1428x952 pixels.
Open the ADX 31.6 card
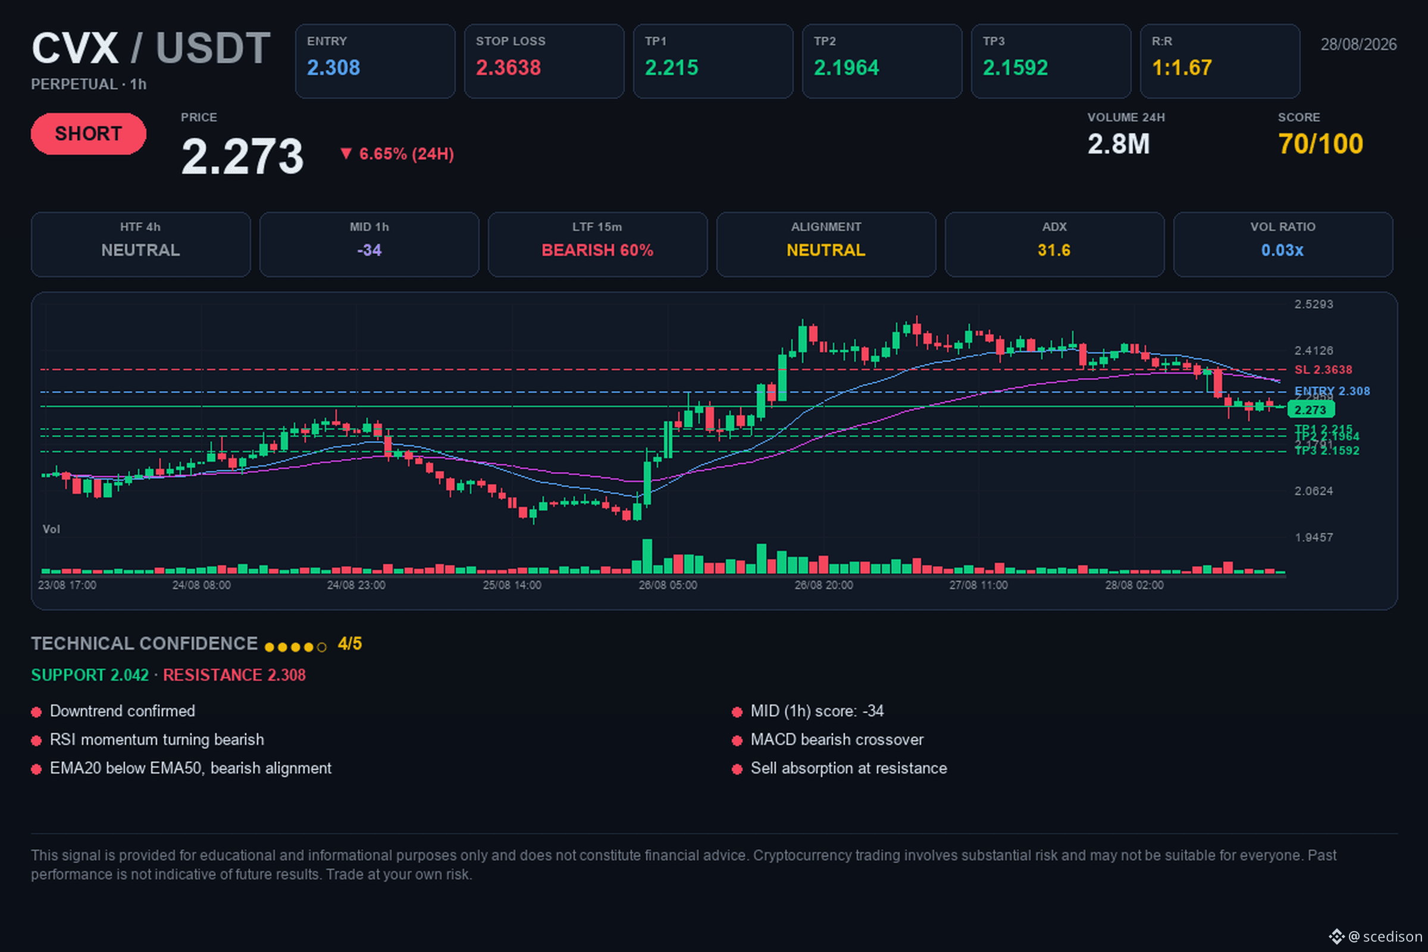pyautogui.click(x=1054, y=245)
